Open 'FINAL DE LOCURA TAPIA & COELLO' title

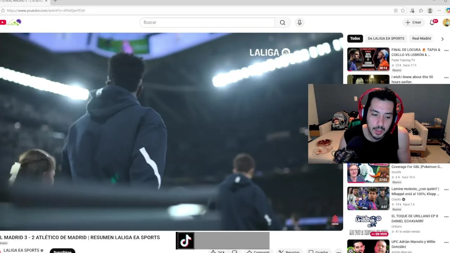pos(416,52)
